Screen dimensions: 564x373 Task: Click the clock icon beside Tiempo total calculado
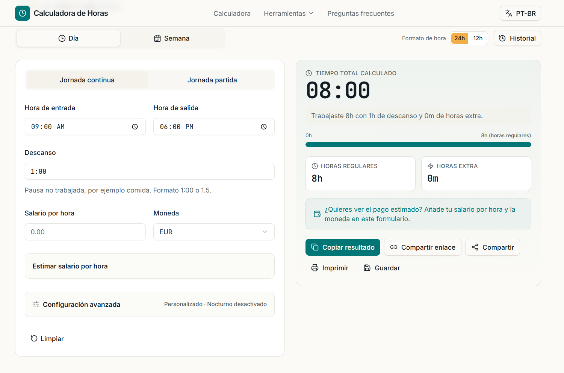click(x=309, y=73)
